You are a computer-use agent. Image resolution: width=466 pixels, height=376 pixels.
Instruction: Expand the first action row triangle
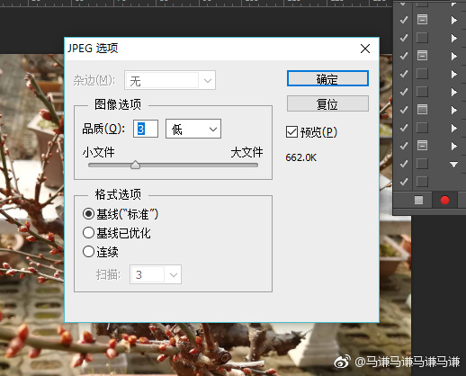coord(454,20)
